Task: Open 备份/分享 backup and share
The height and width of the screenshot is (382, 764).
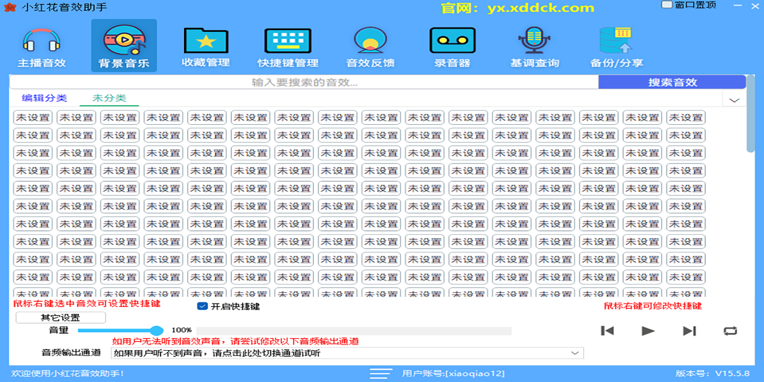Action: [616, 46]
